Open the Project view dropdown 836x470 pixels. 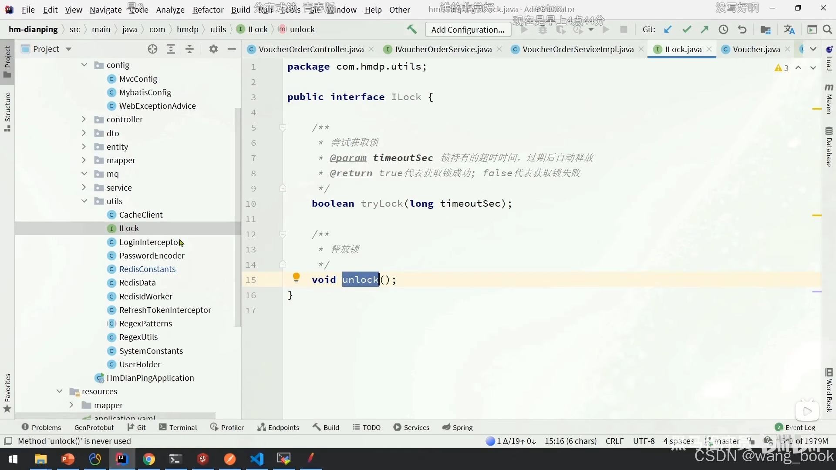coord(68,49)
